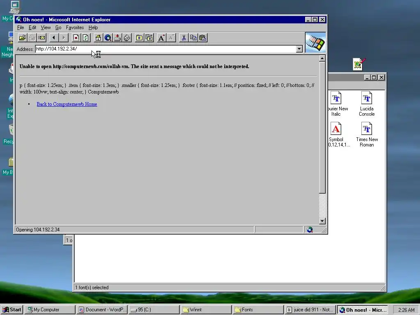The image size is (420, 315).
Task: Click the newspaper icon in toolbar
Action: click(127, 38)
